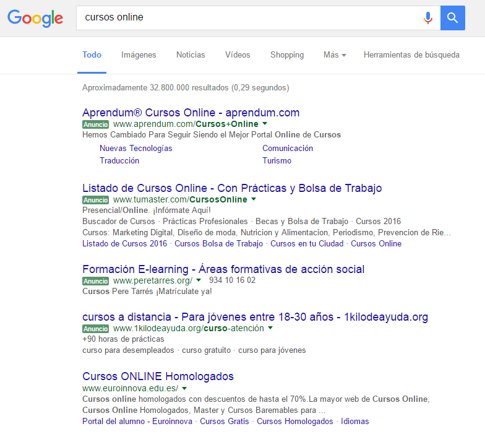Open the Turismo sitelink
The image size is (485, 434).
pos(277,161)
